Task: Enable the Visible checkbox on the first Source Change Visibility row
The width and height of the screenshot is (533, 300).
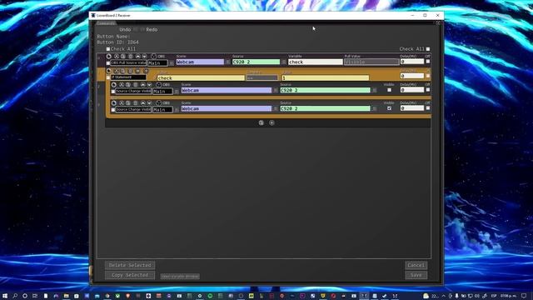Action: click(x=389, y=90)
